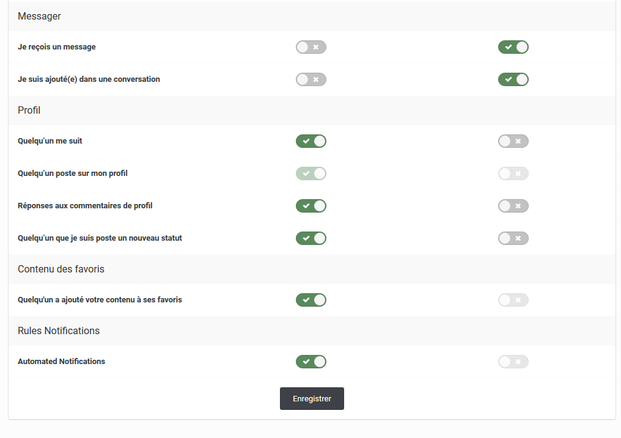Switch off the green "Automated Notifications" toggle

[x=311, y=362]
